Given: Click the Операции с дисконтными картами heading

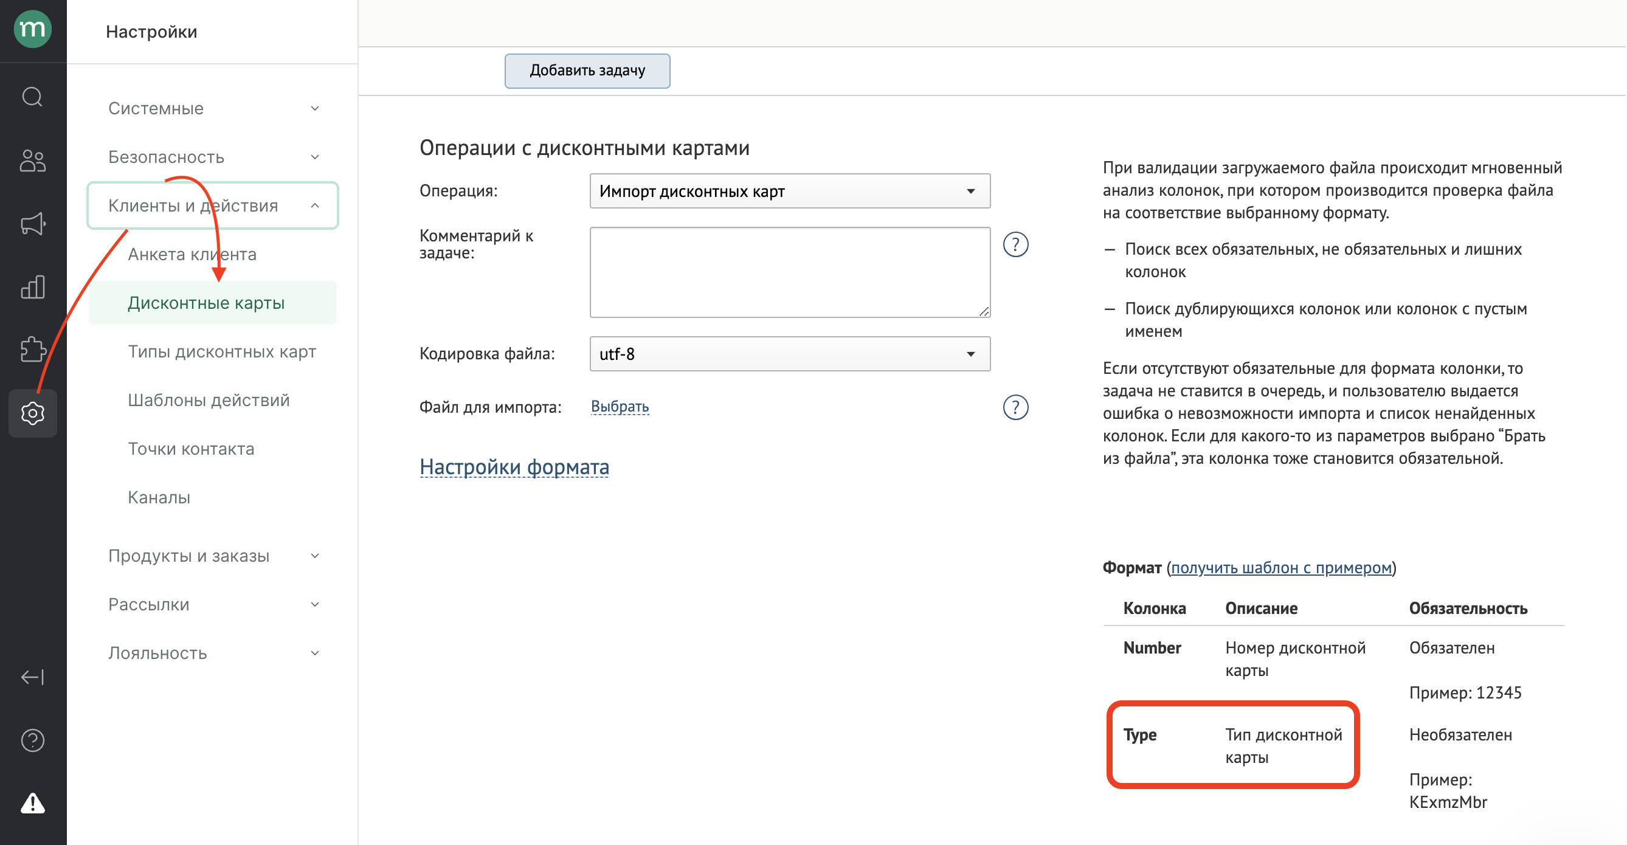Looking at the screenshot, I should point(584,148).
